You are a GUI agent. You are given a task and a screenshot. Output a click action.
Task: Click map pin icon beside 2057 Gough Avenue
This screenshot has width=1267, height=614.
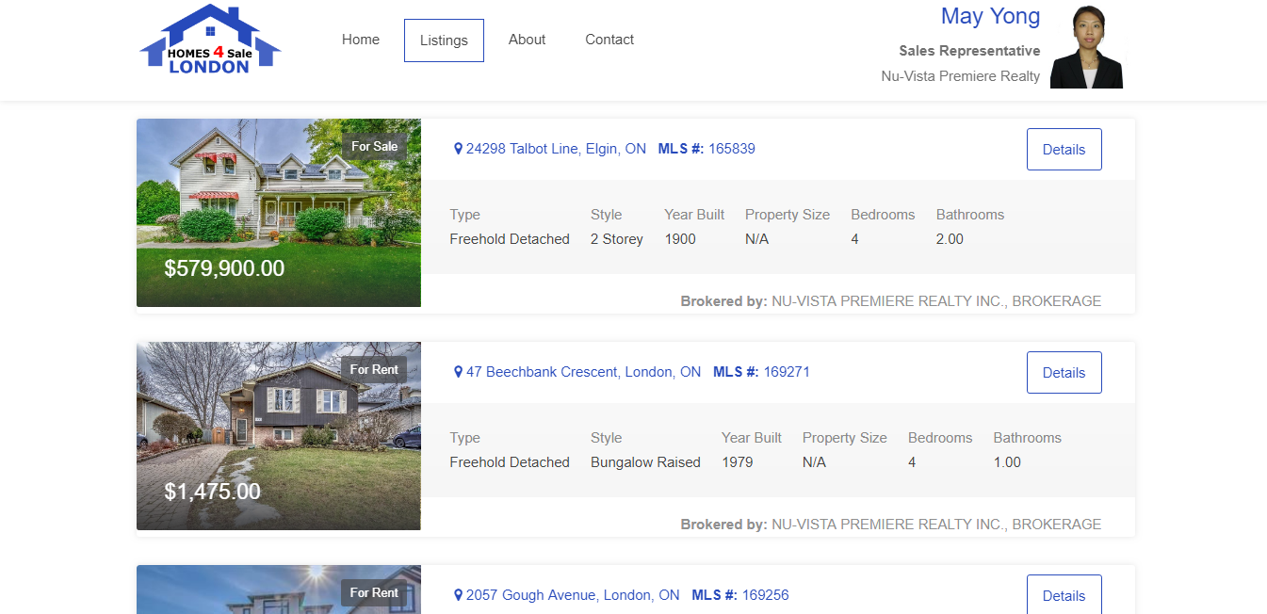(x=459, y=595)
